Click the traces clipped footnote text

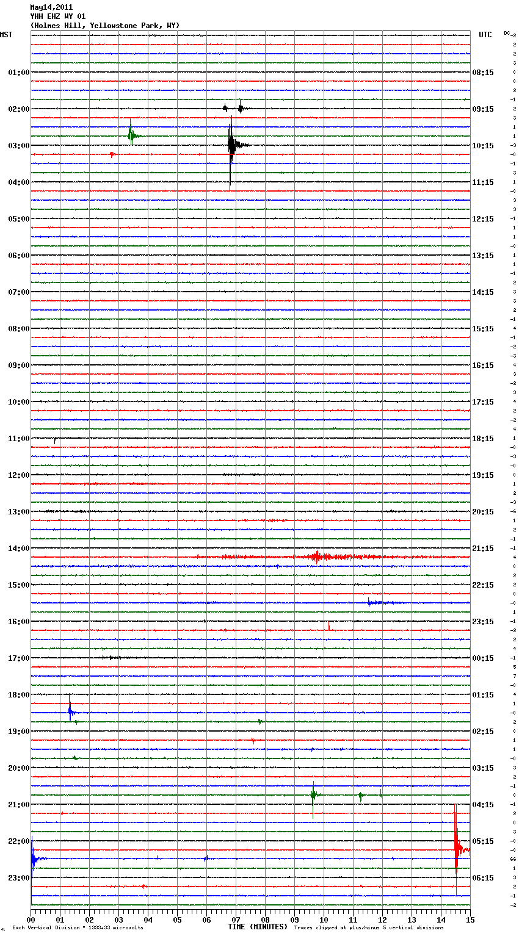(369, 927)
